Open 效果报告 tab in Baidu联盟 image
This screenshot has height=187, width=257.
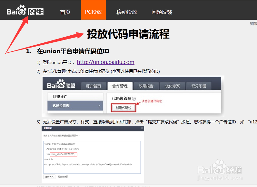146,86
